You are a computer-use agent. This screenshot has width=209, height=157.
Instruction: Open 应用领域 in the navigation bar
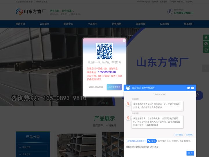coord(165,24)
